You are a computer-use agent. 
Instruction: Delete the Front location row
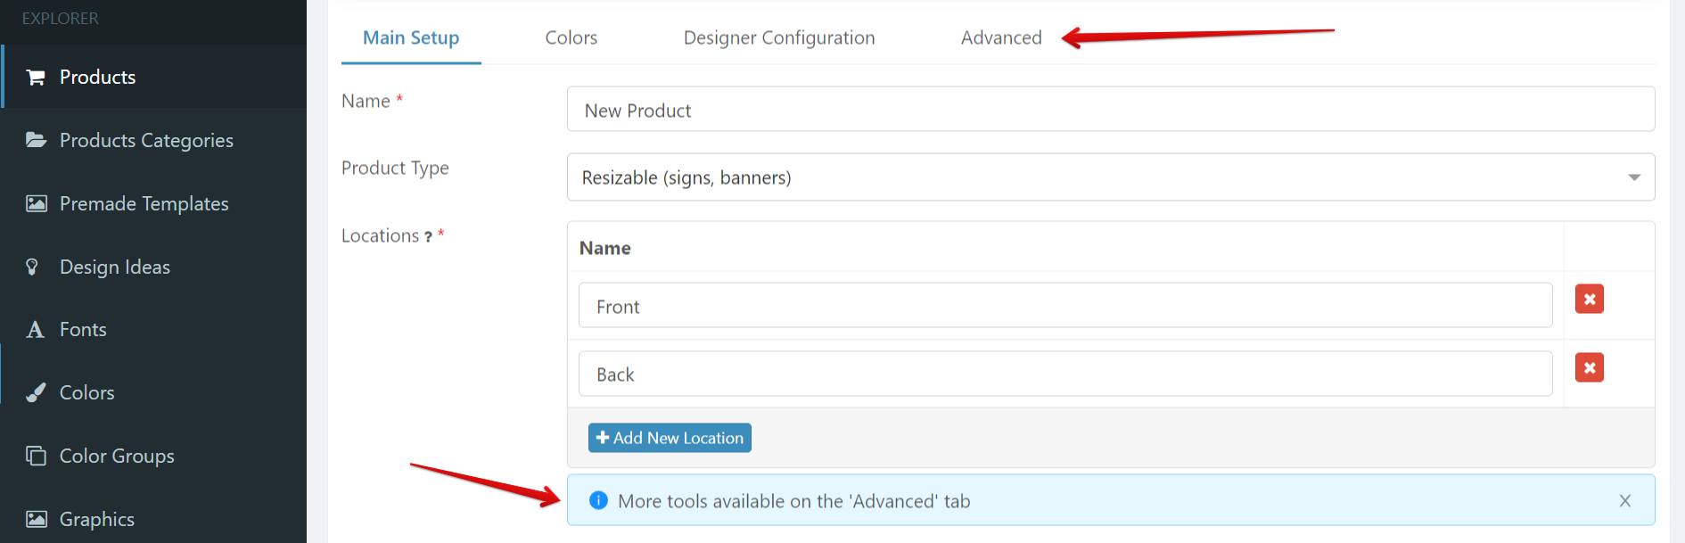click(1589, 300)
